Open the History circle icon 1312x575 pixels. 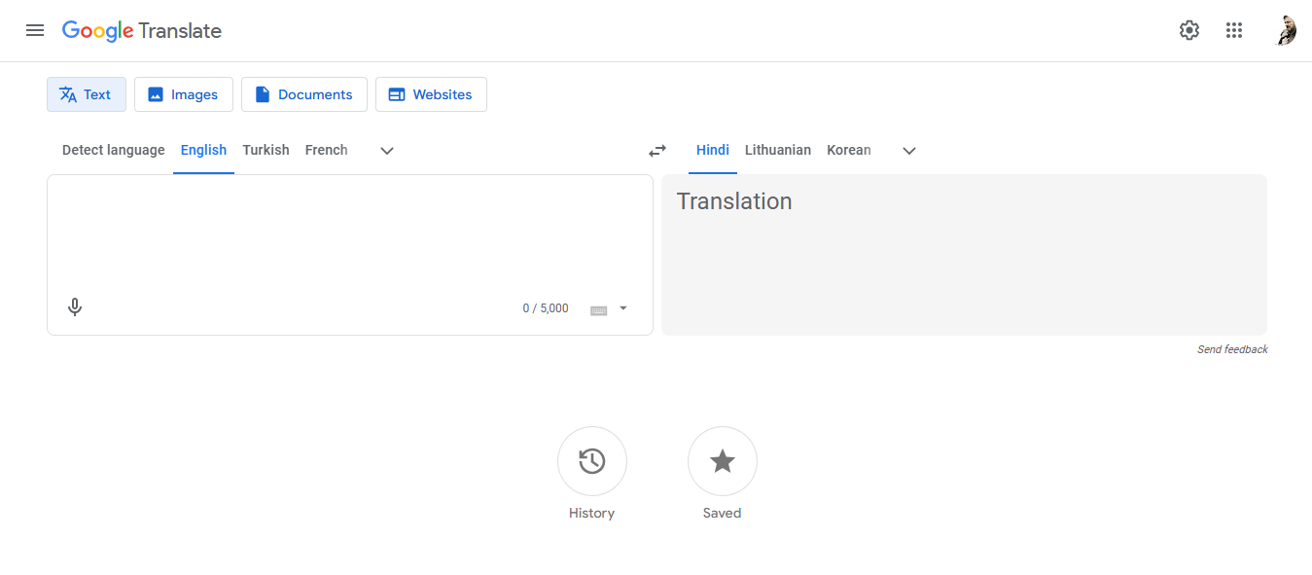[x=592, y=461]
